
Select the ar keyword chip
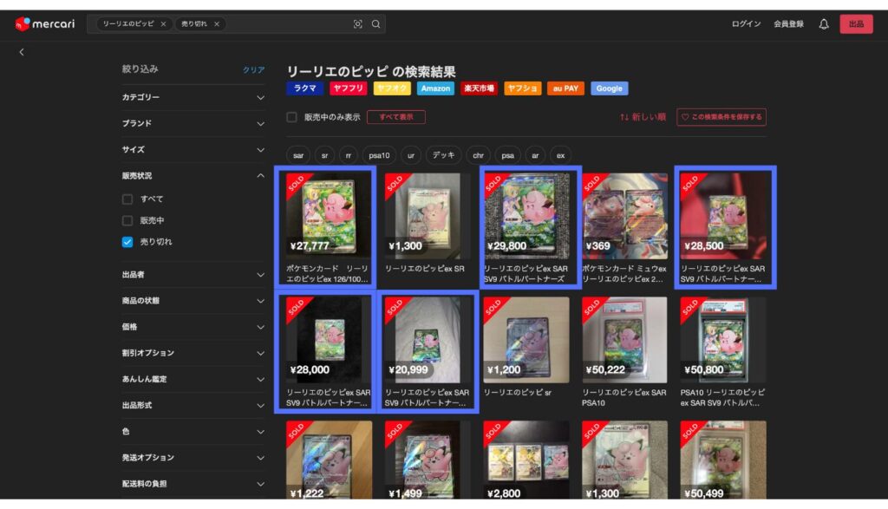click(x=534, y=155)
